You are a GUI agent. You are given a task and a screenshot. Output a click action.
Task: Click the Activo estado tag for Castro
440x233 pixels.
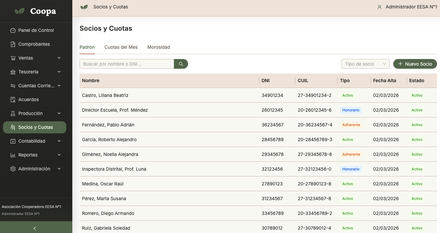point(417,95)
